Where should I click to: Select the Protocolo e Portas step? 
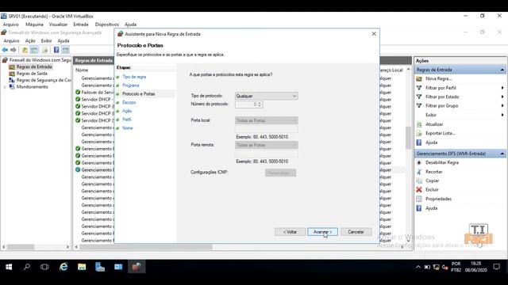click(x=139, y=94)
